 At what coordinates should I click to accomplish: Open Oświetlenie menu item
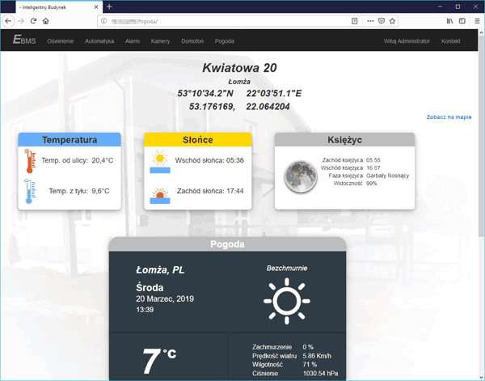coord(61,40)
